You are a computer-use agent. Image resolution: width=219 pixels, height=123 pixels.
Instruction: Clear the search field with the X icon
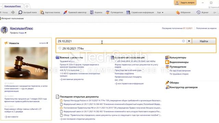point(183,41)
